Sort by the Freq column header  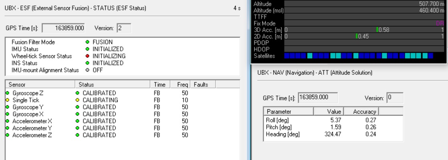click(182, 85)
